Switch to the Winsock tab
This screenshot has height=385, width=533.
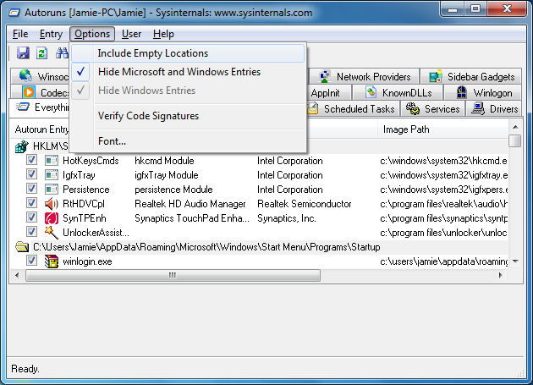click(x=40, y=76)
